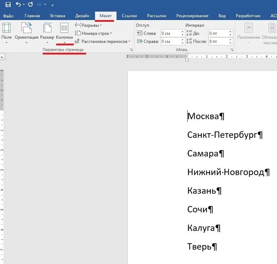Image resolution: width=277 pixels, height=264 pixels.
Task: Click the Тверь line
Action: [x=202, y=247]
